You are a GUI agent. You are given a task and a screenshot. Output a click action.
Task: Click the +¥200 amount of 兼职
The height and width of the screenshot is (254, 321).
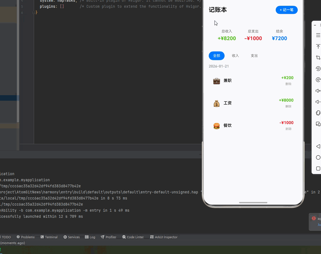click(x=287, y=78)
